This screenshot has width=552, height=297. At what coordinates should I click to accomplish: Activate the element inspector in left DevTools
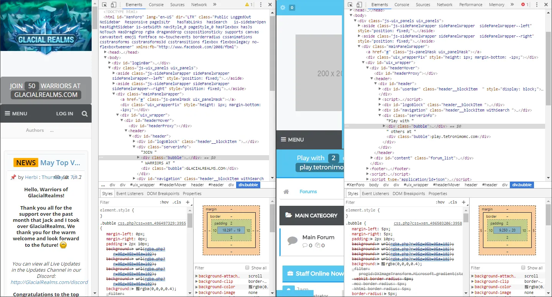tap(104, 5)
